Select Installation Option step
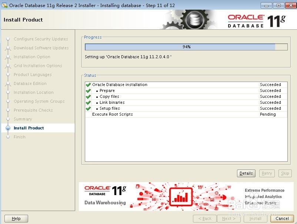This screenshot has height=224, width=297. pos(32,57)
